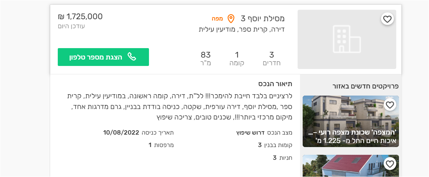Click the location line 'דירה, קרית ספר, מודיעין עילית'
Image resolution: width=429 pixels, height=177 pixels.
pos(242,30)
